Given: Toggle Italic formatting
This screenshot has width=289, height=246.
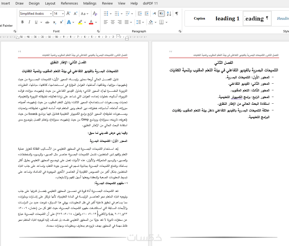Looking at the screenshot, I should click(x=29, y=22).
